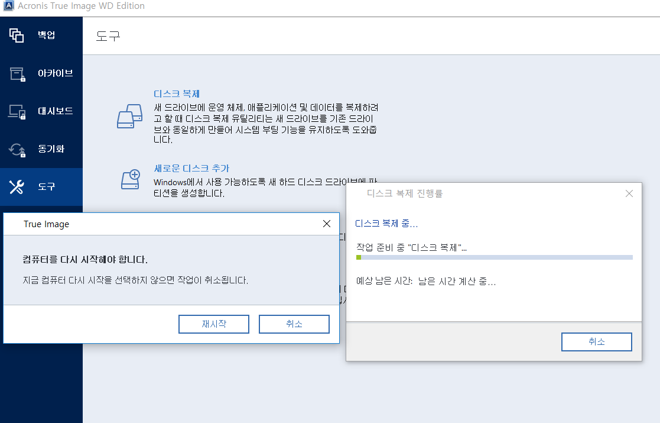The width and height of the screenshot is (660, 423).
Task: Open the 디스크 복제 link
Action: tap(177, 93)
